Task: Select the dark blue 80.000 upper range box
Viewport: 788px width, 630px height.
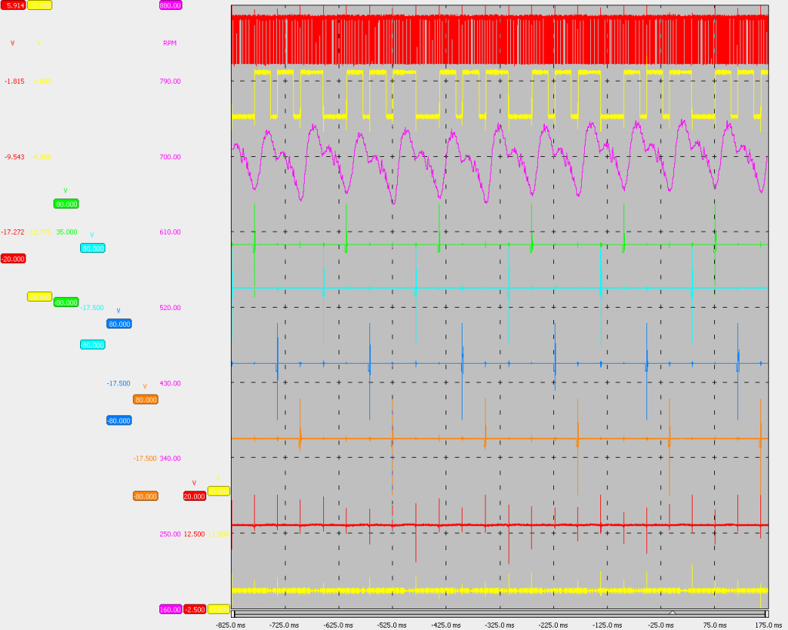Action: (119, 324)
